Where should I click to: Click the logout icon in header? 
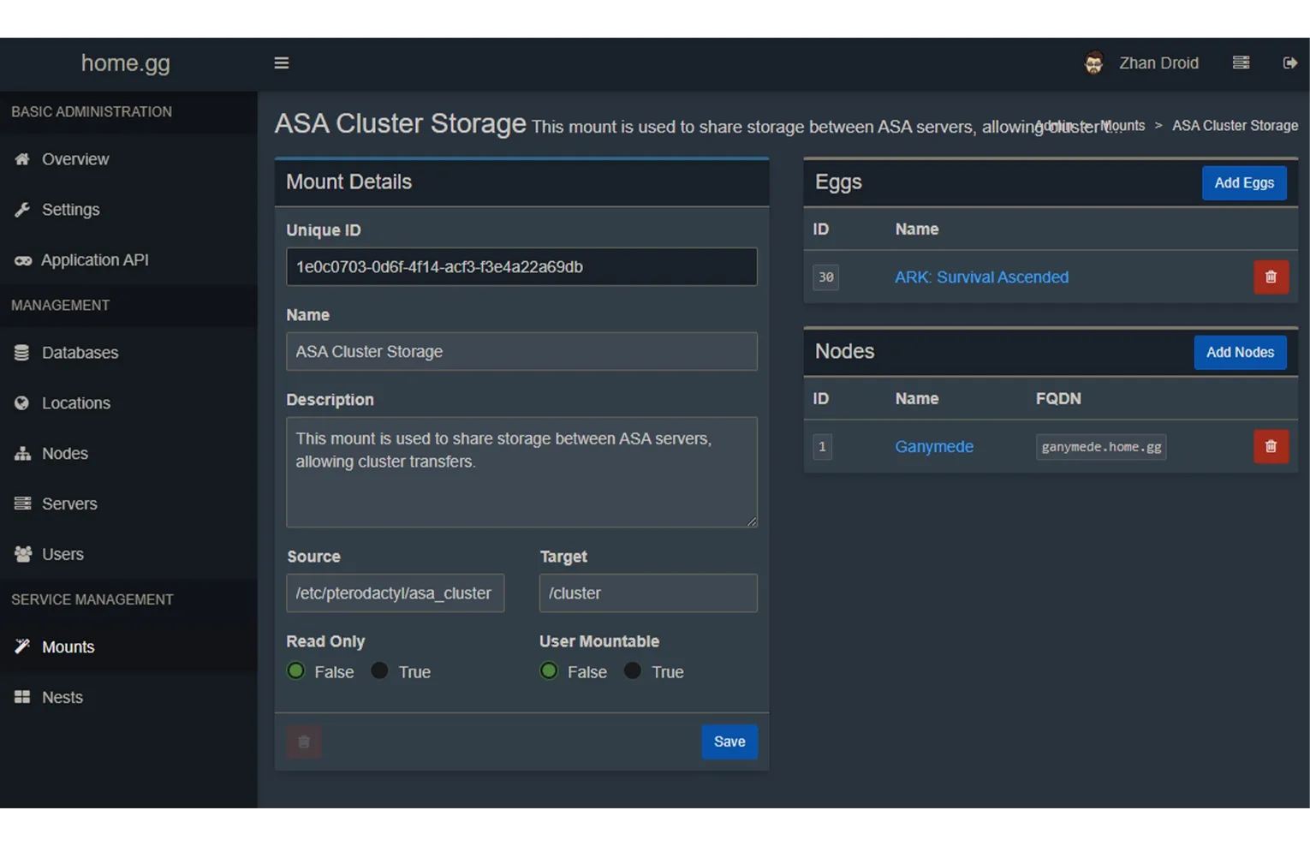1289,63
